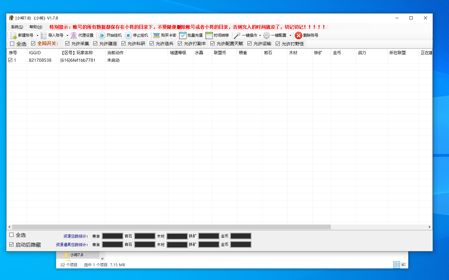
Task: Uncheck the 允许采集 option
Action: coord(67,44)
